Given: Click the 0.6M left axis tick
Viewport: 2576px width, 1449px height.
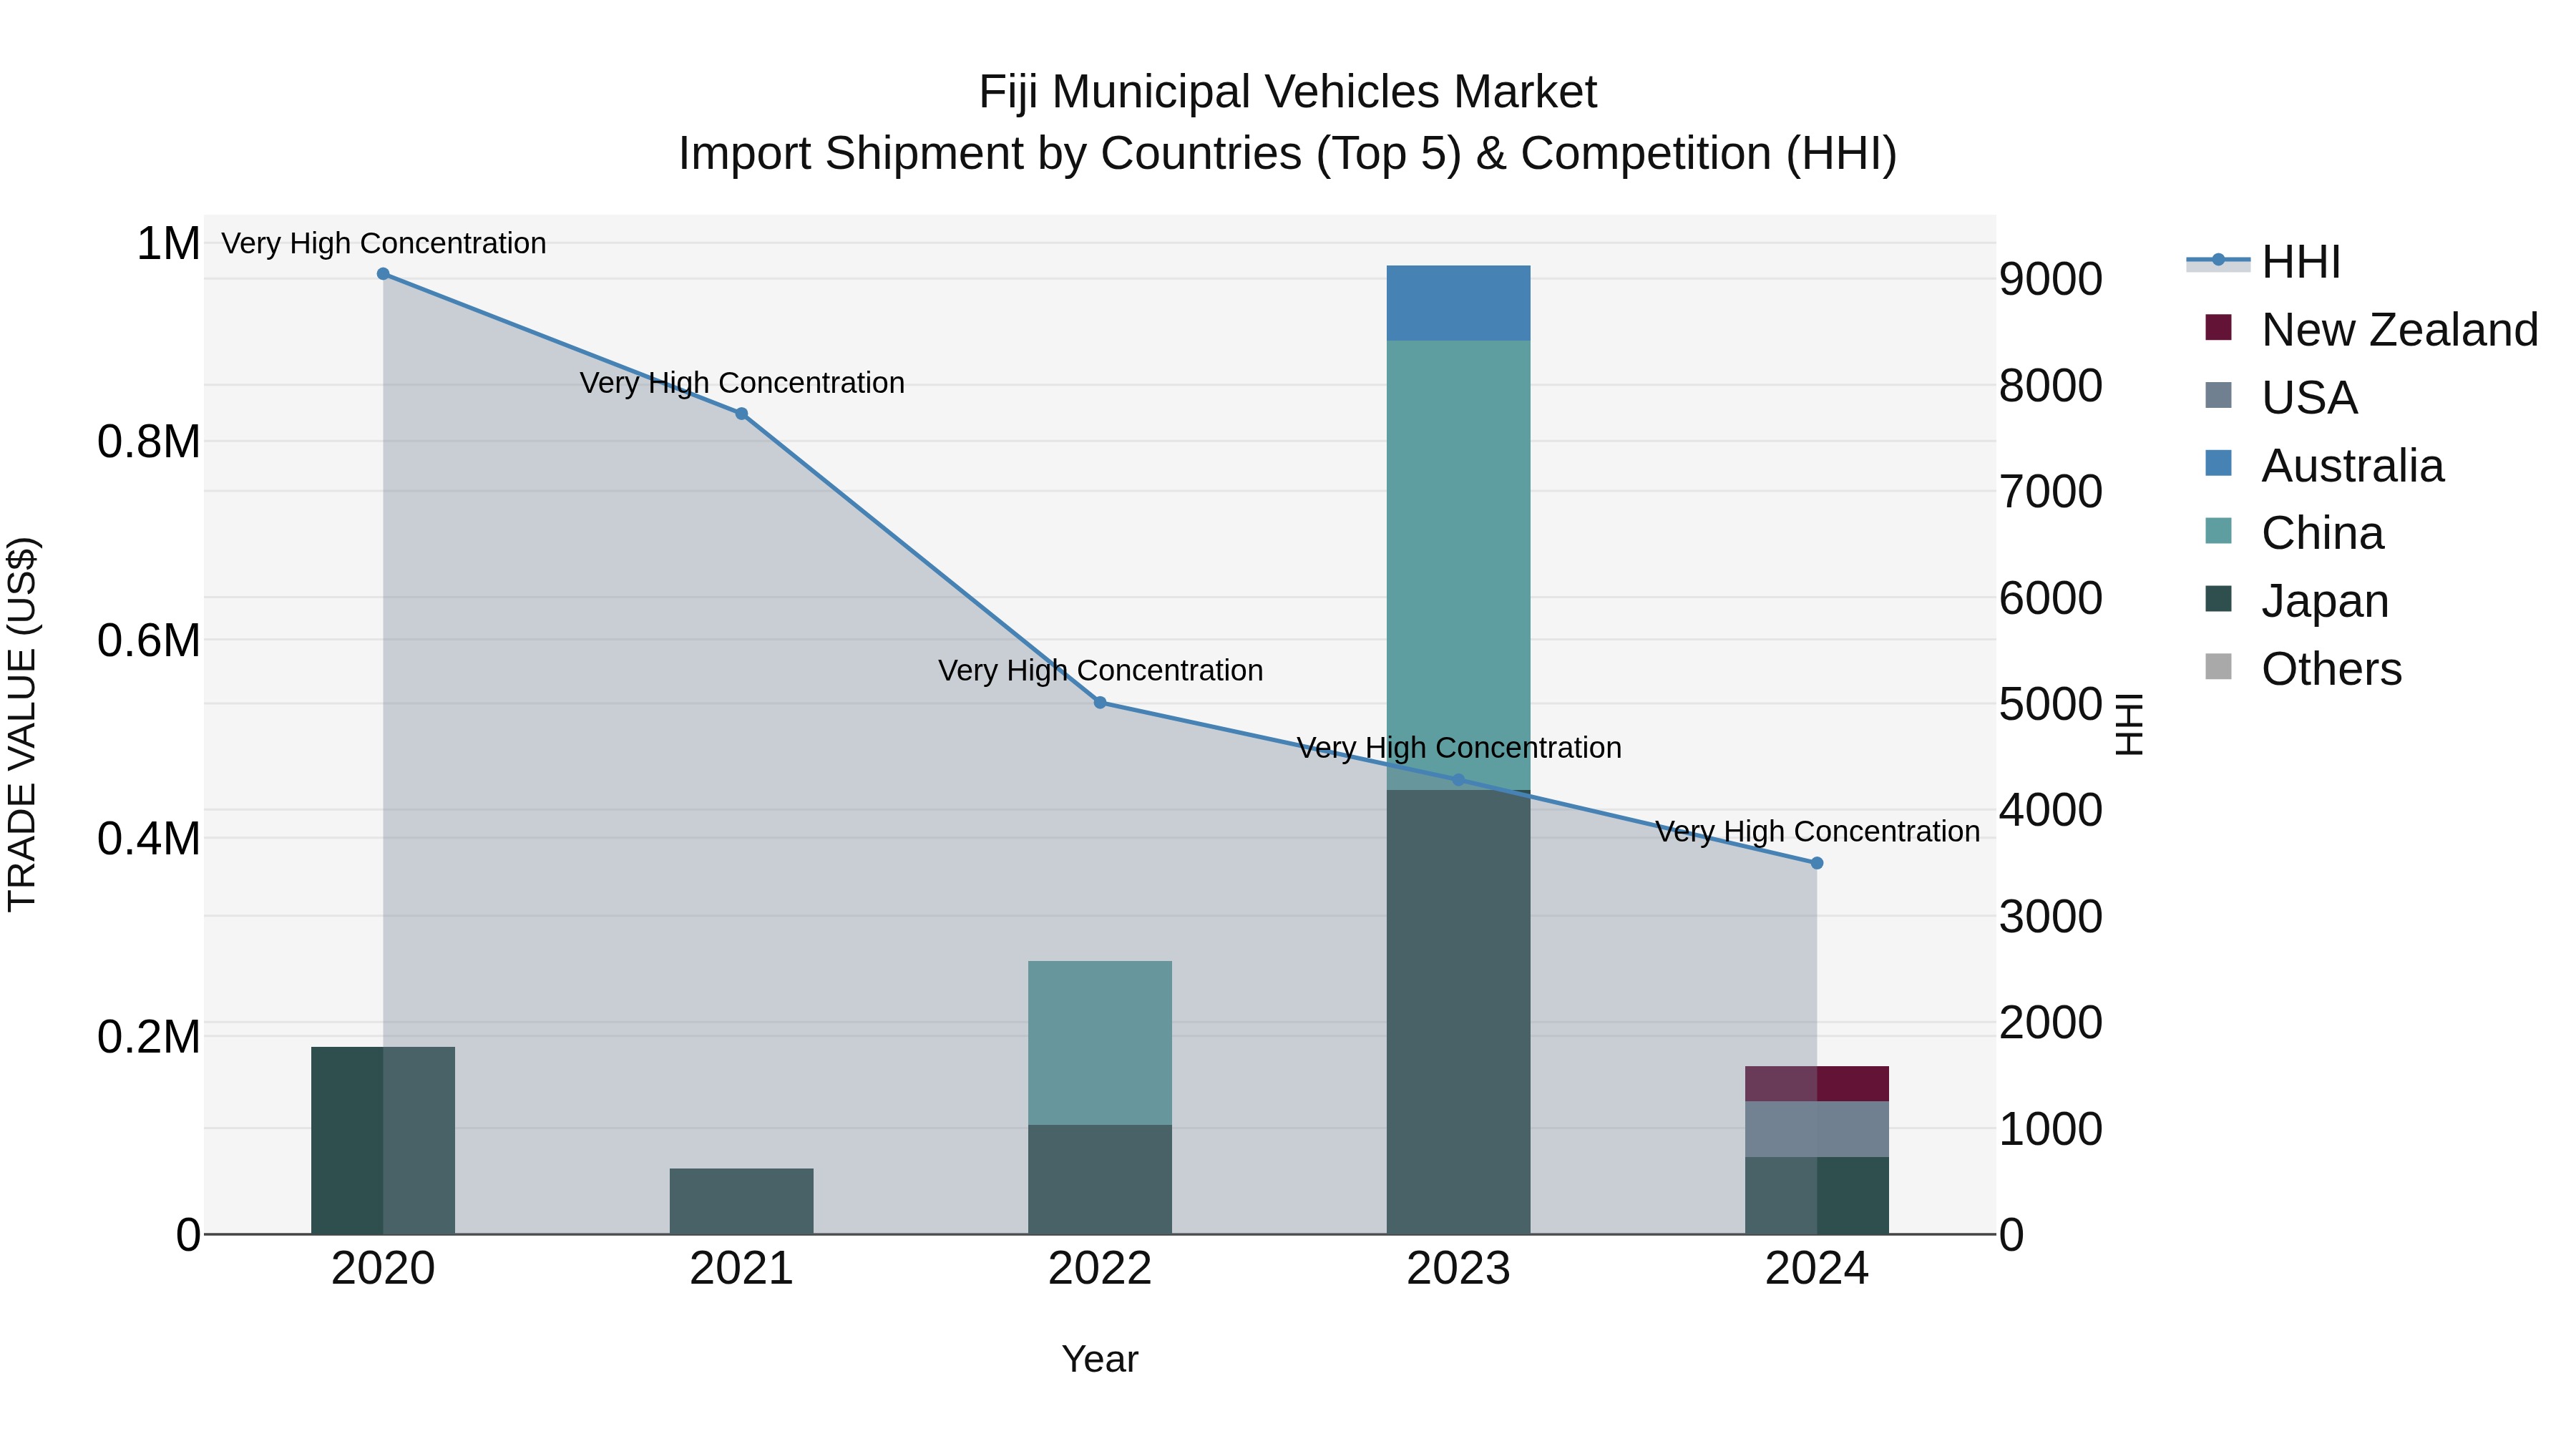Looking at the screenshot, I should click(149, 640).
